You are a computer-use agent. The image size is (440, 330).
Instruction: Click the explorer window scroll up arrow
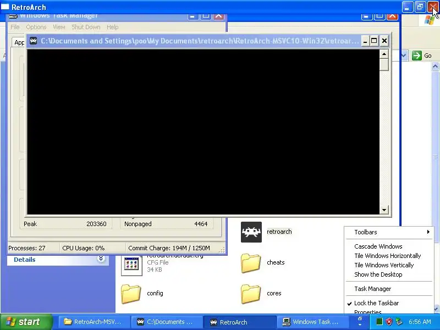point(435,67)
